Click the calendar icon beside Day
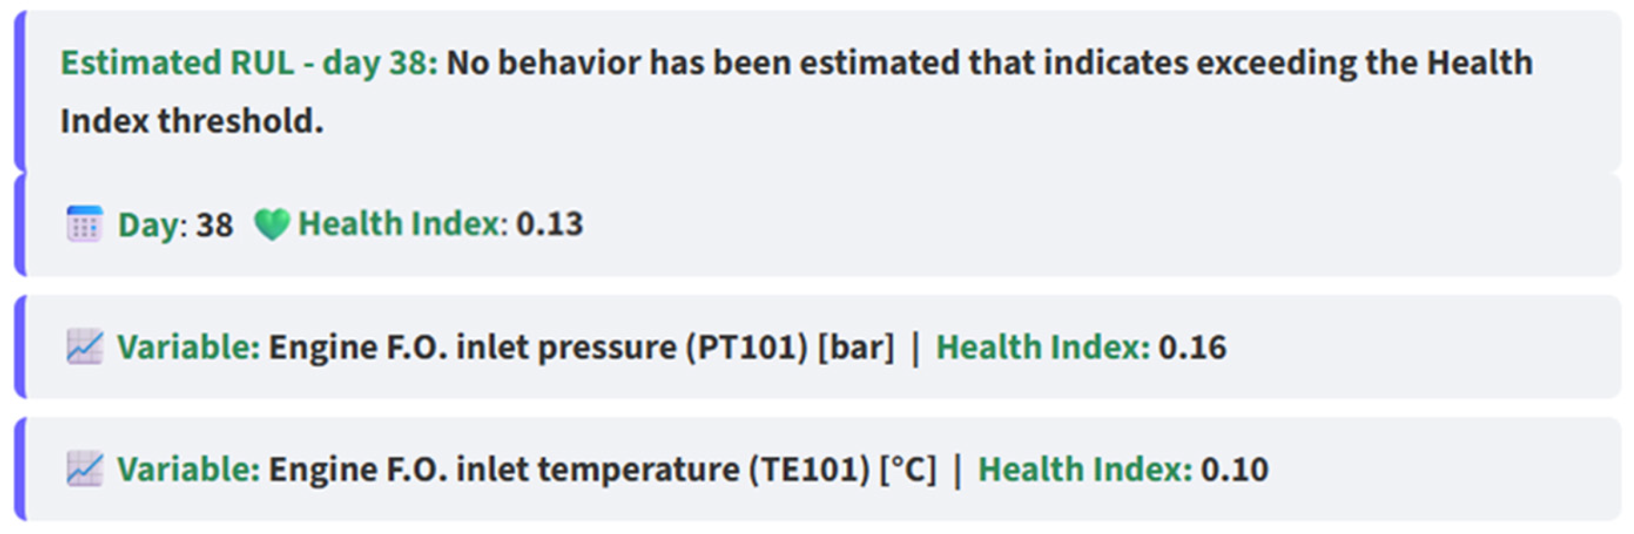Viewport: 1634px width, 534px height. pyautogui.click(x=84, y=224)
